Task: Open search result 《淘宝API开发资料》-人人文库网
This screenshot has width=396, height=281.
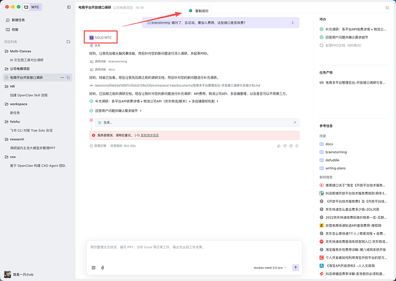Action: [x=347, y=266]
